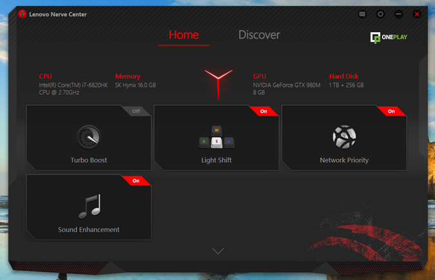Image resolution: width=435 pixels, height=280 pixels.
Task: Toggle Light Shift On switch
Action: click(264, 111)
